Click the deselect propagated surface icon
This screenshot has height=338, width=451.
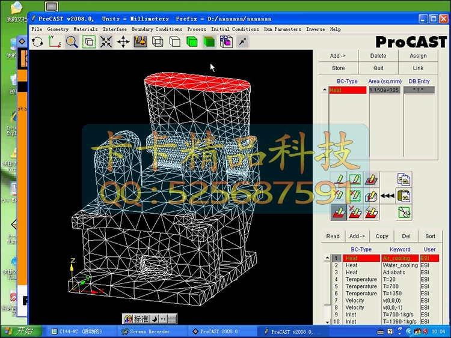(x=355, y=213)
